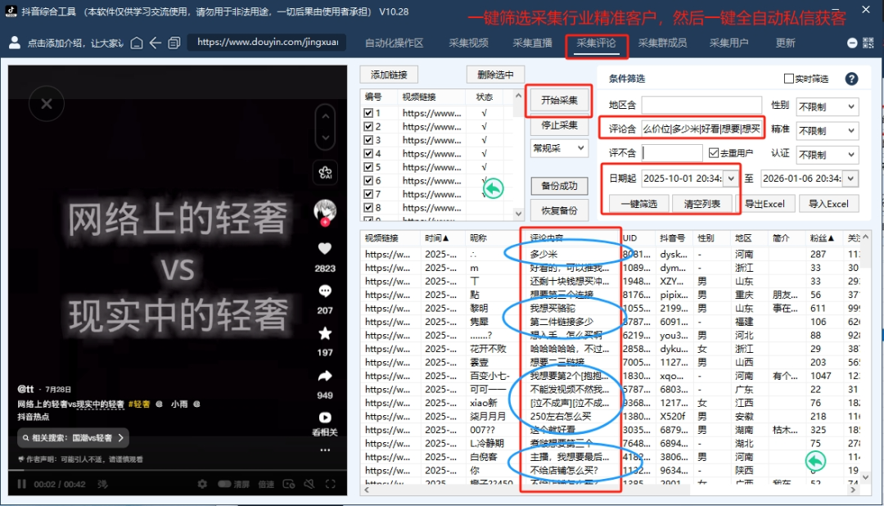
Task: Click the related search magnifier chip
Action: pos(73,438)
